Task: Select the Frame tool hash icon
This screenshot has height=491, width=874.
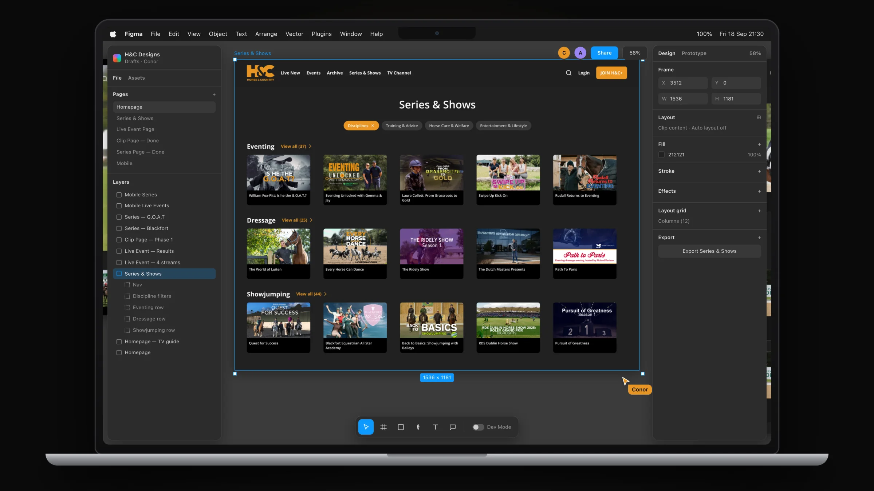Action: (x=383, y=427)
